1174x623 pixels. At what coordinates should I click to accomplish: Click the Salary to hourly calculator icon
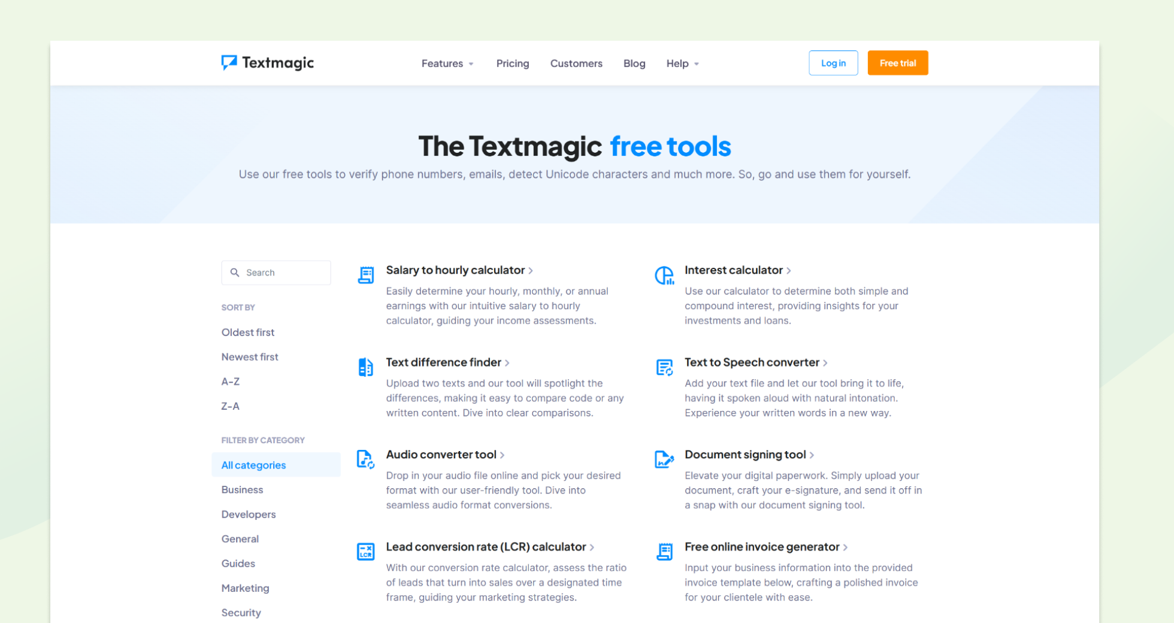[366, 275]
